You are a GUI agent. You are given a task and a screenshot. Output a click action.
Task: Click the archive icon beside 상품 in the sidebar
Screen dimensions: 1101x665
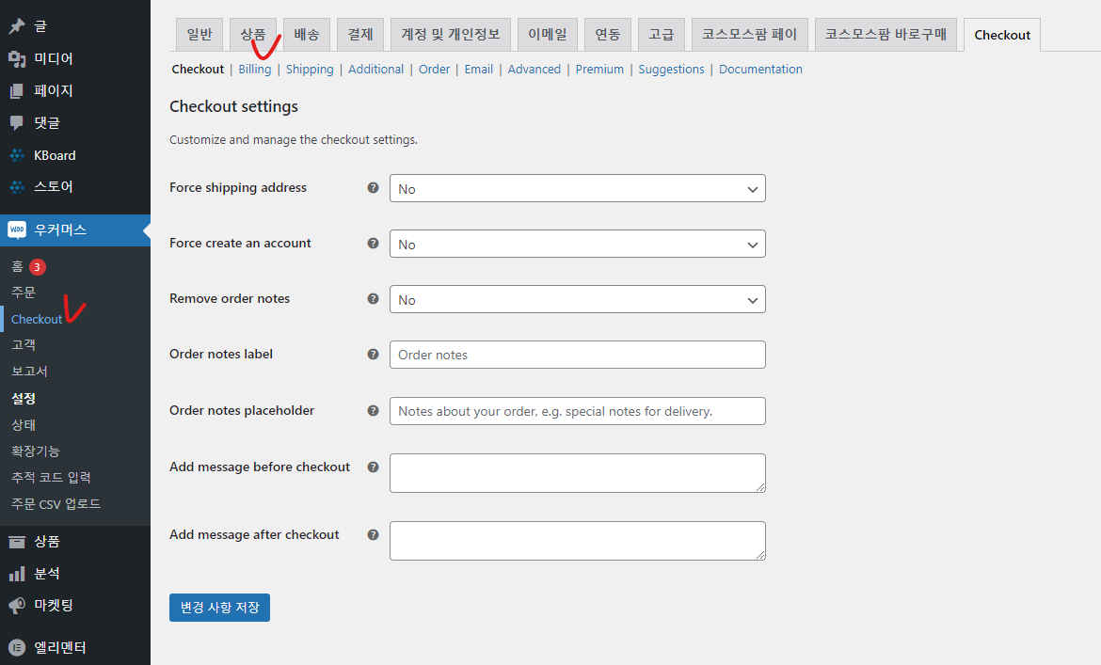click(x=17, y=542)
